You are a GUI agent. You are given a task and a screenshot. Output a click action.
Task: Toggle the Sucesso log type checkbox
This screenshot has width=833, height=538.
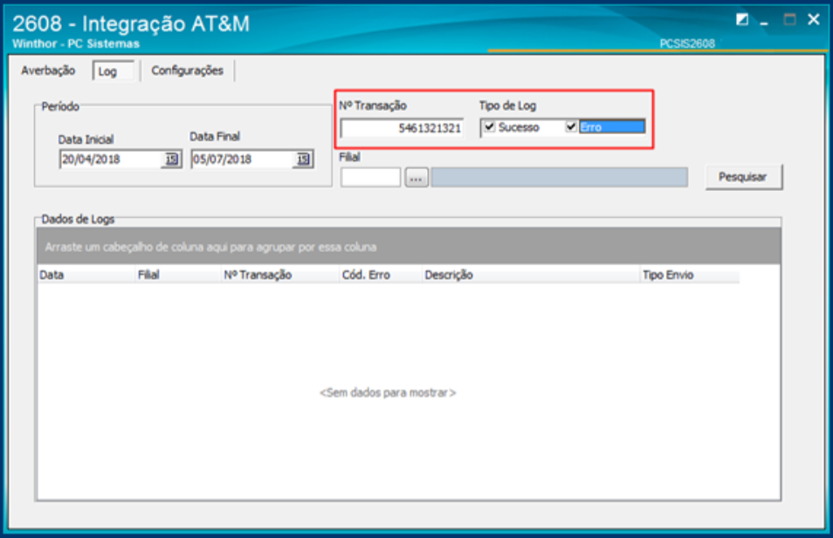[489, 126]
